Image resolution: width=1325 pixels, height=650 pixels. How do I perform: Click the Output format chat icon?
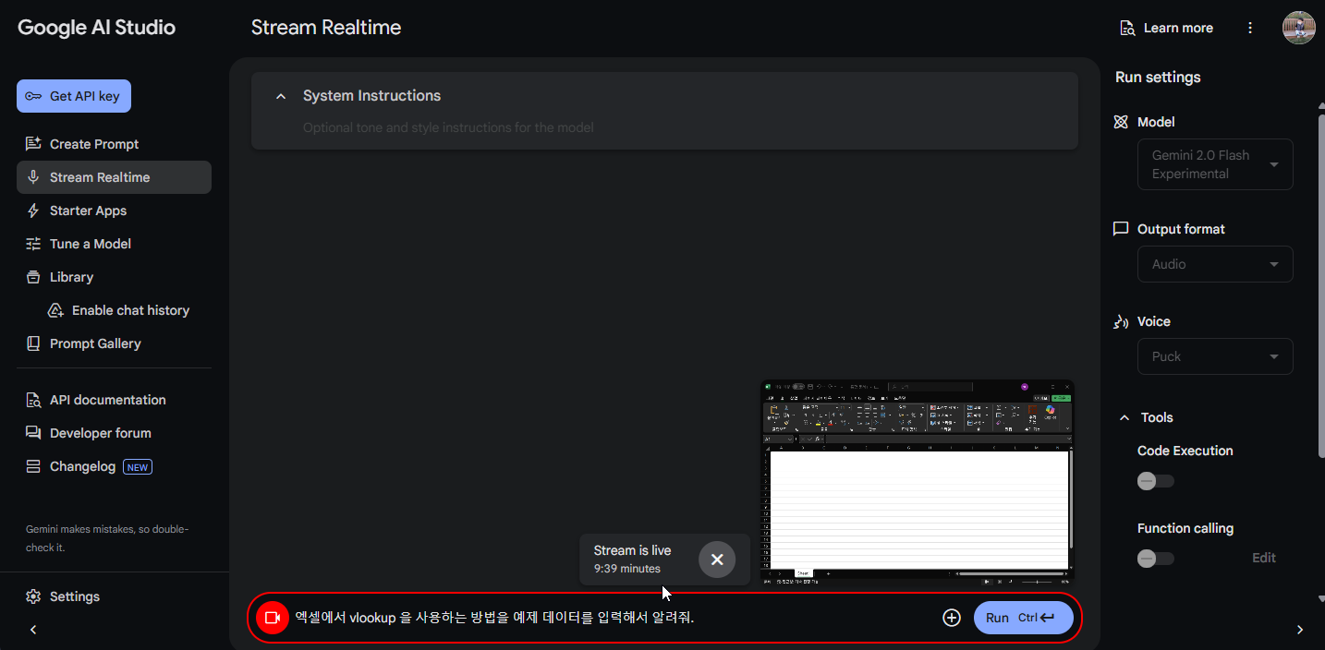1121,229
